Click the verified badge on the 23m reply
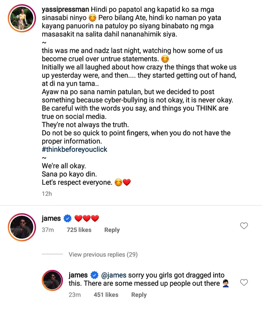The width and height of the screenshot is (262, 309). click(94, 275)
